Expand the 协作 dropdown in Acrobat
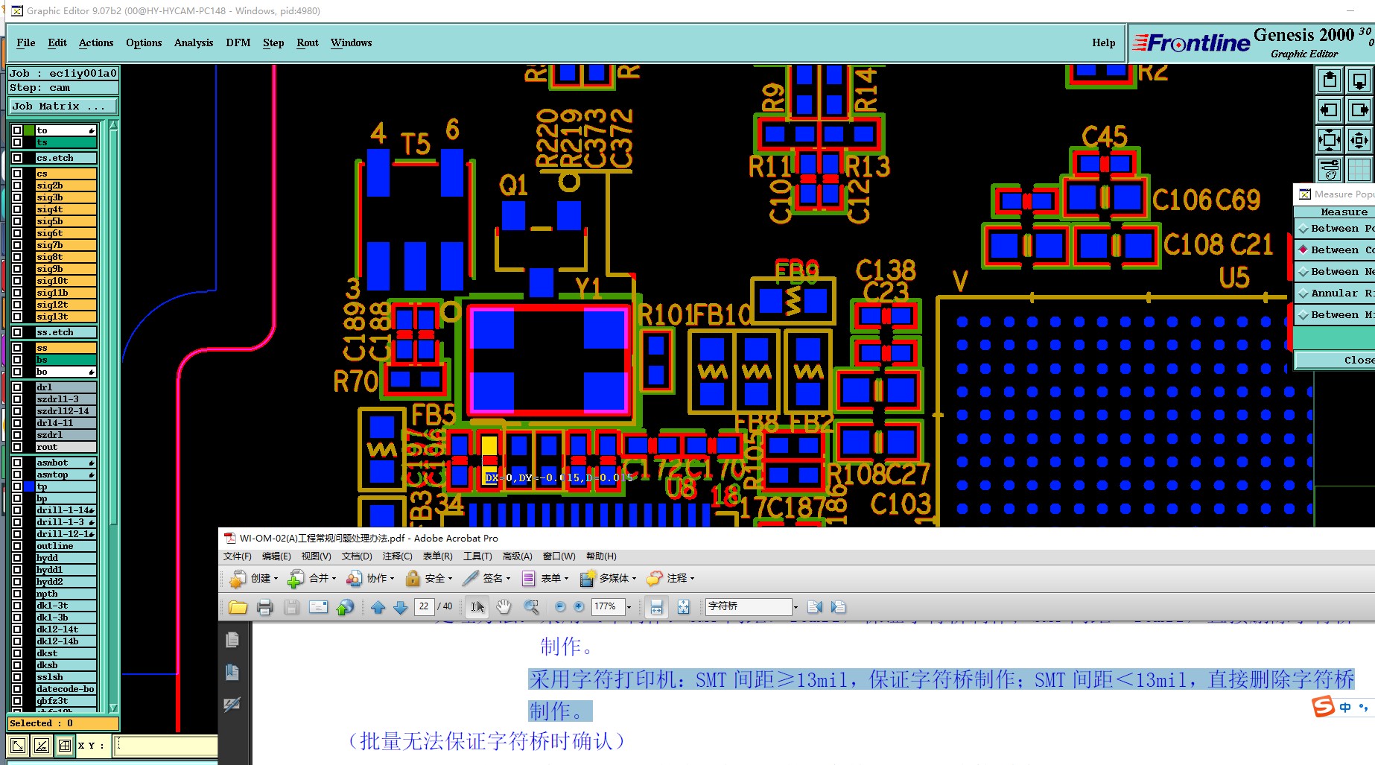This screenshot has width=1375, height=765. click(x=392, y=579)
